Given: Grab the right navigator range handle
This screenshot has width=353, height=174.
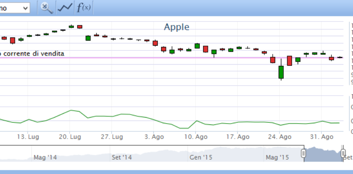Looking at the screenshot, I should point(343,154).
